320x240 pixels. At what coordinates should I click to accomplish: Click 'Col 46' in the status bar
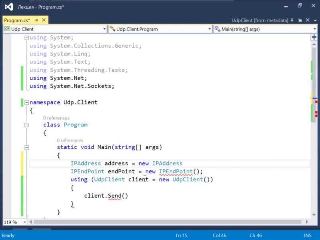click(x=219, y=235)
